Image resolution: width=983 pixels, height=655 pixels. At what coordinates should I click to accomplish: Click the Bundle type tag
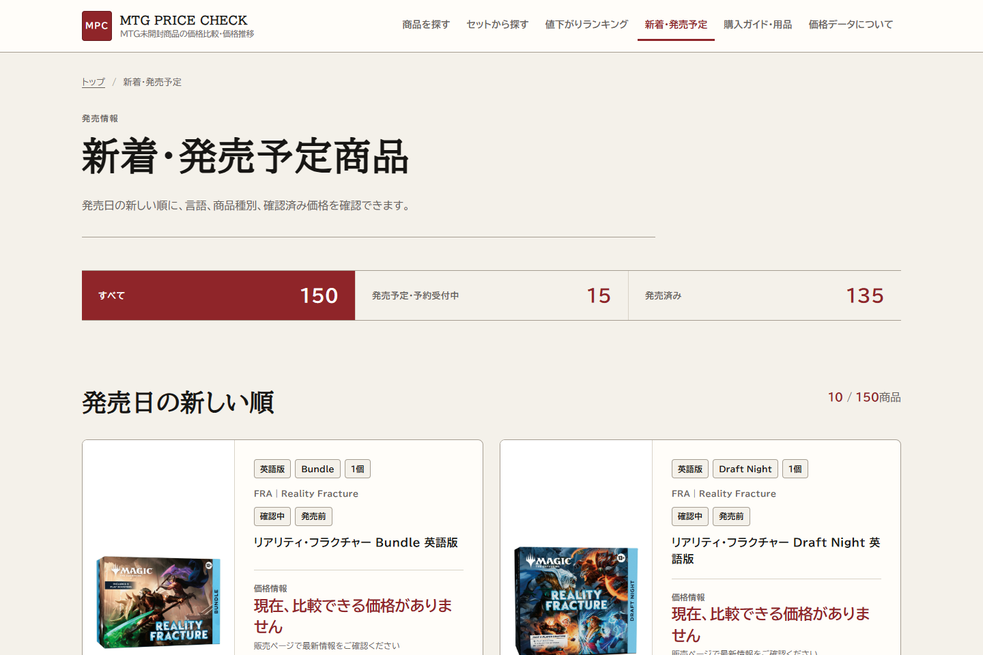click(x=318, y=469)
